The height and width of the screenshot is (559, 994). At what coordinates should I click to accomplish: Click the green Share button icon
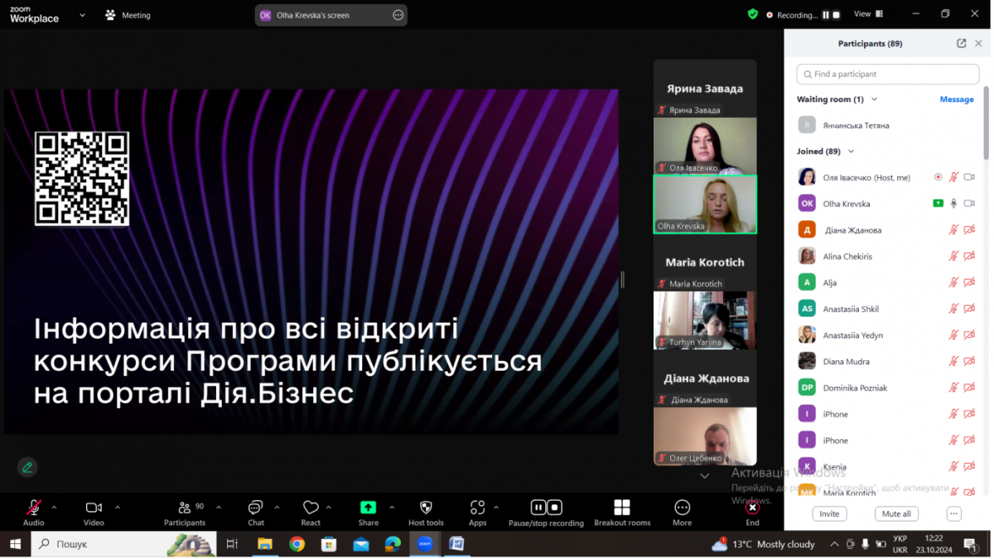[368, 507]
